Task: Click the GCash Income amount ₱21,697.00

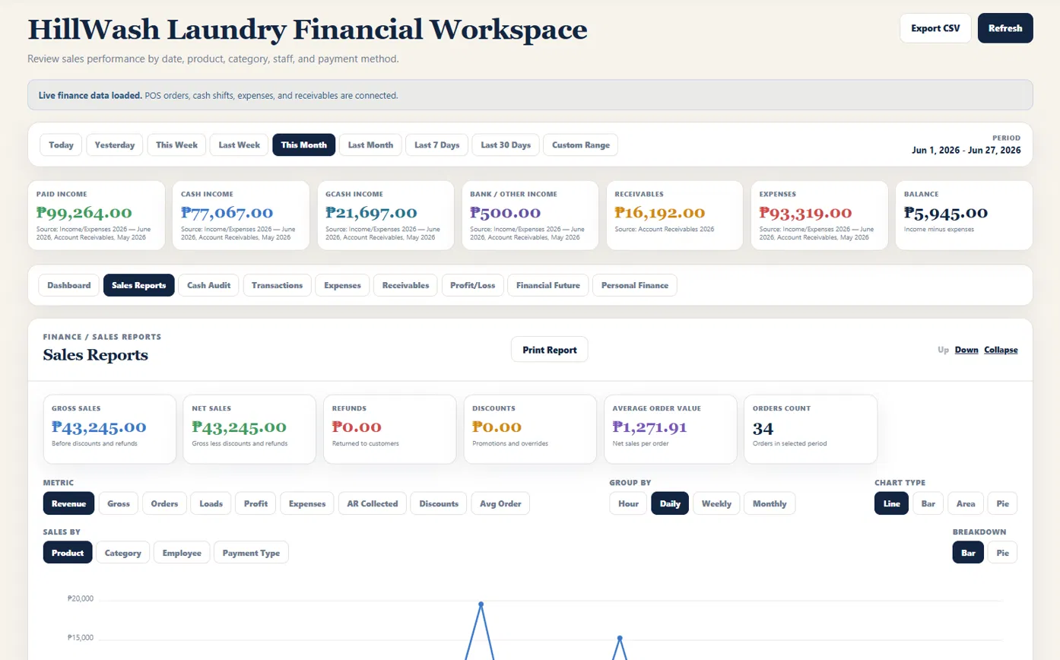Action: point(372,213)
